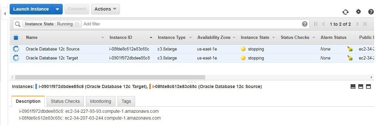Open the Launch Instance dropdown arrow

click(57, 9)
